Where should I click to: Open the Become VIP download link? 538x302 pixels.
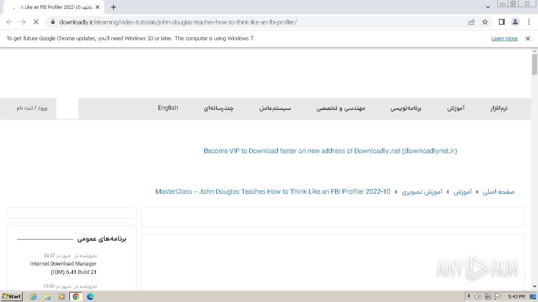[x=330, y=151]
